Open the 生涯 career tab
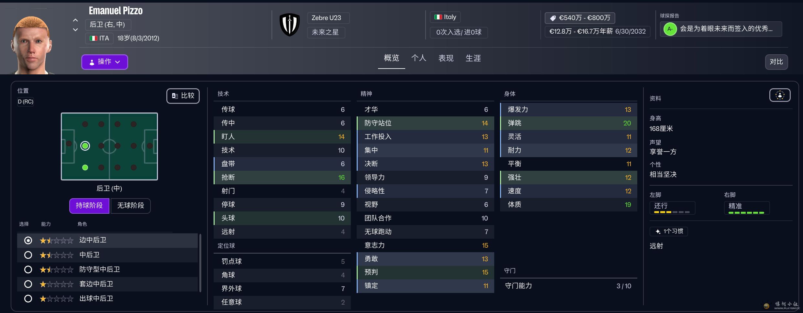This screenshot has height=313, width=803. tap(473, 58)
